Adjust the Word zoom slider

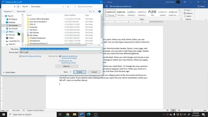click(192, 110)
